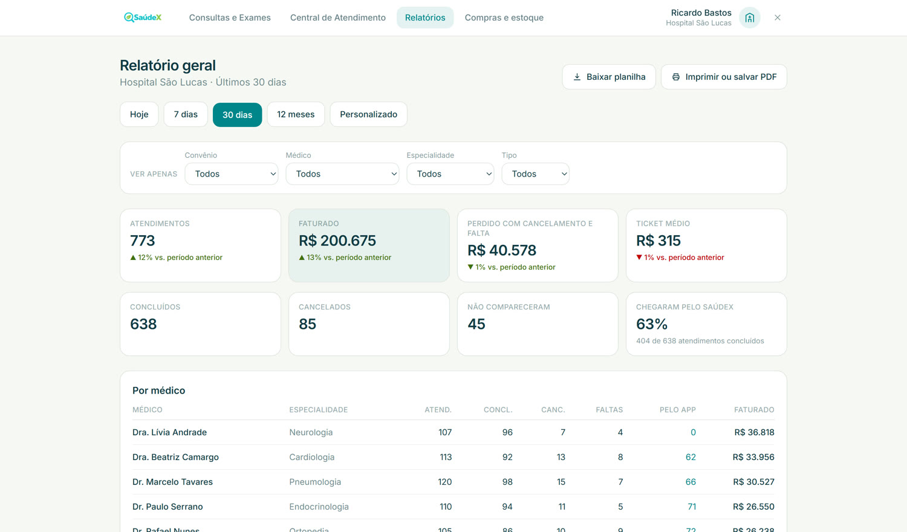Screen dimensions: 907x532
Task: Click Pelo App value 0 for Lívia
Action: coord(693,432)
